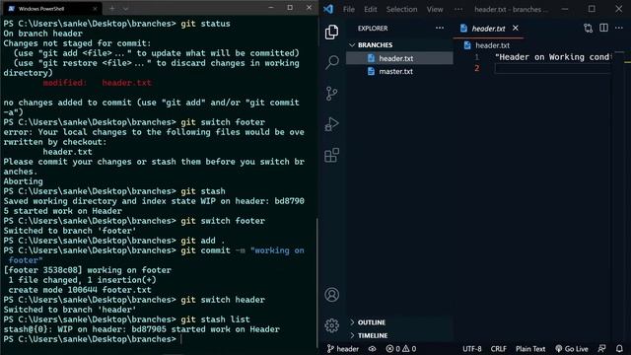Open the Extensions view

point(331,155)
